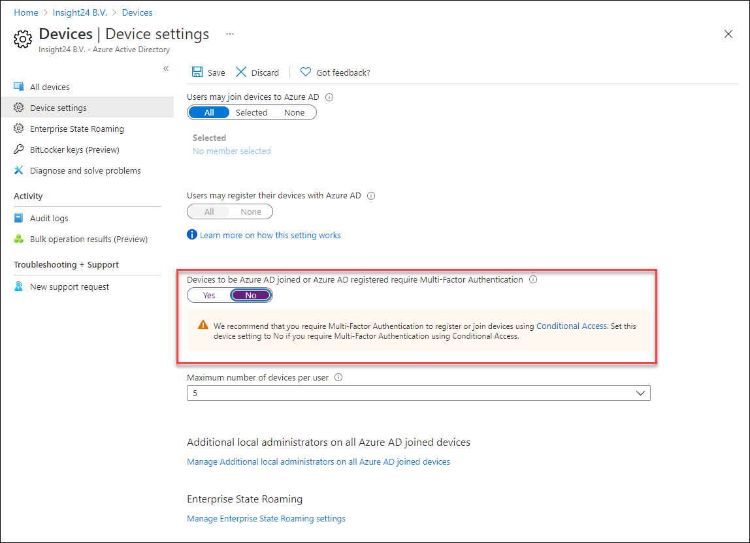Close the Device settings blade

pyautogui.click(x=728, y=34)
